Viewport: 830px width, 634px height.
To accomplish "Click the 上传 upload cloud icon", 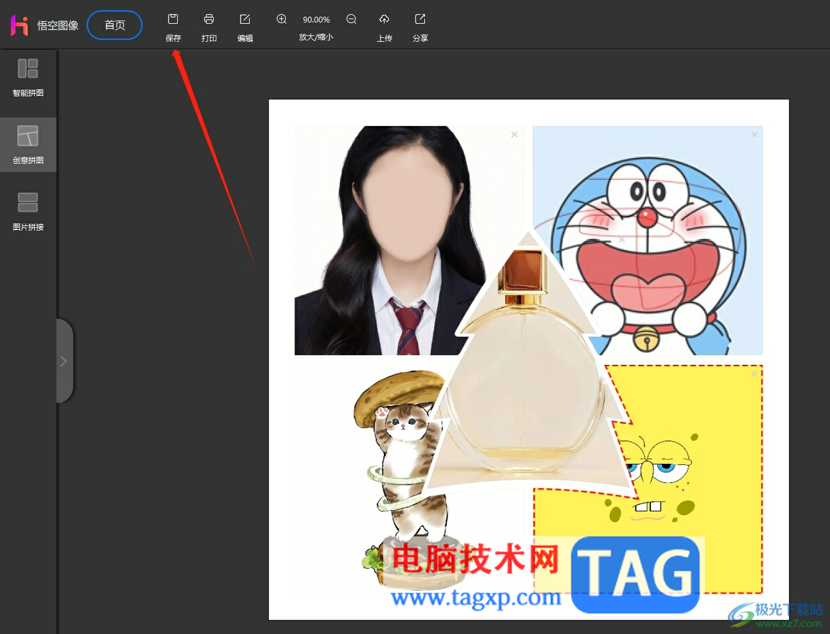I will click(384, 19).
